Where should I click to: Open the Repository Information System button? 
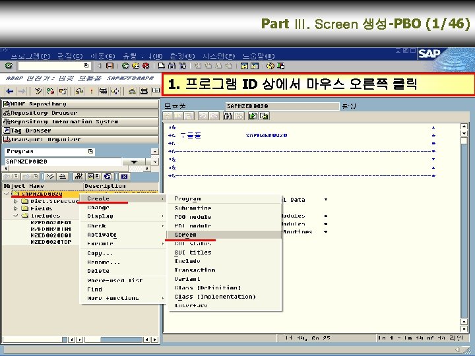coord(80,122)
